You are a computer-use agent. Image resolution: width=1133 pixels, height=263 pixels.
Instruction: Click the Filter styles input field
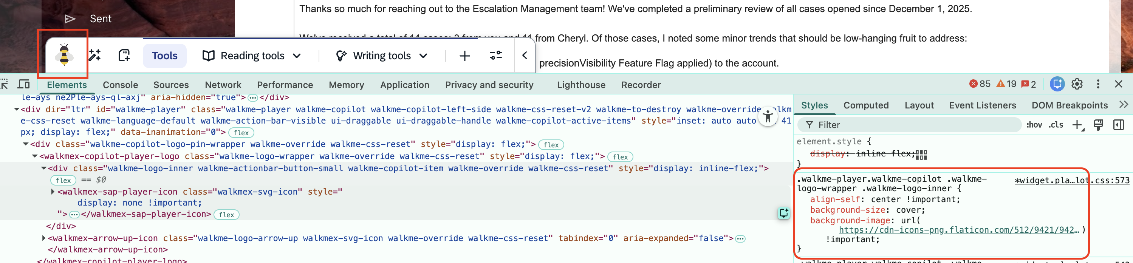click(910, 125)
